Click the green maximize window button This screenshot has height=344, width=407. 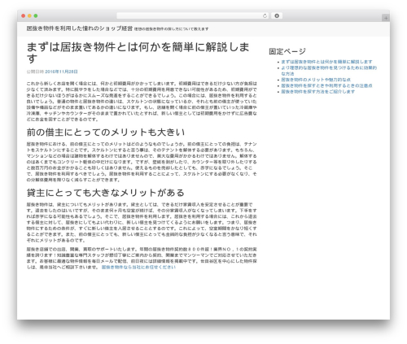[x=36, y=16]
